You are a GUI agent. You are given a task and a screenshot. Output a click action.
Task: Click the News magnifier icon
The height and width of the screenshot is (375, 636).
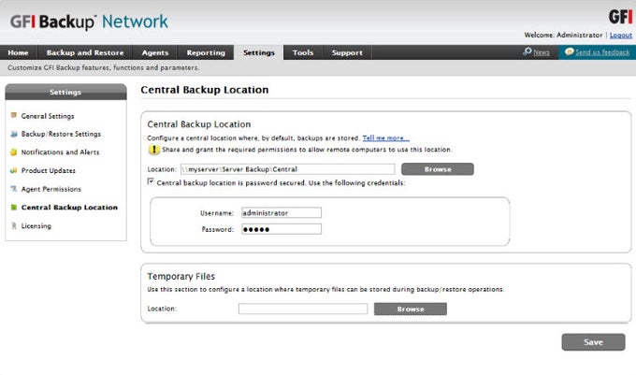(x=528, y=51)
